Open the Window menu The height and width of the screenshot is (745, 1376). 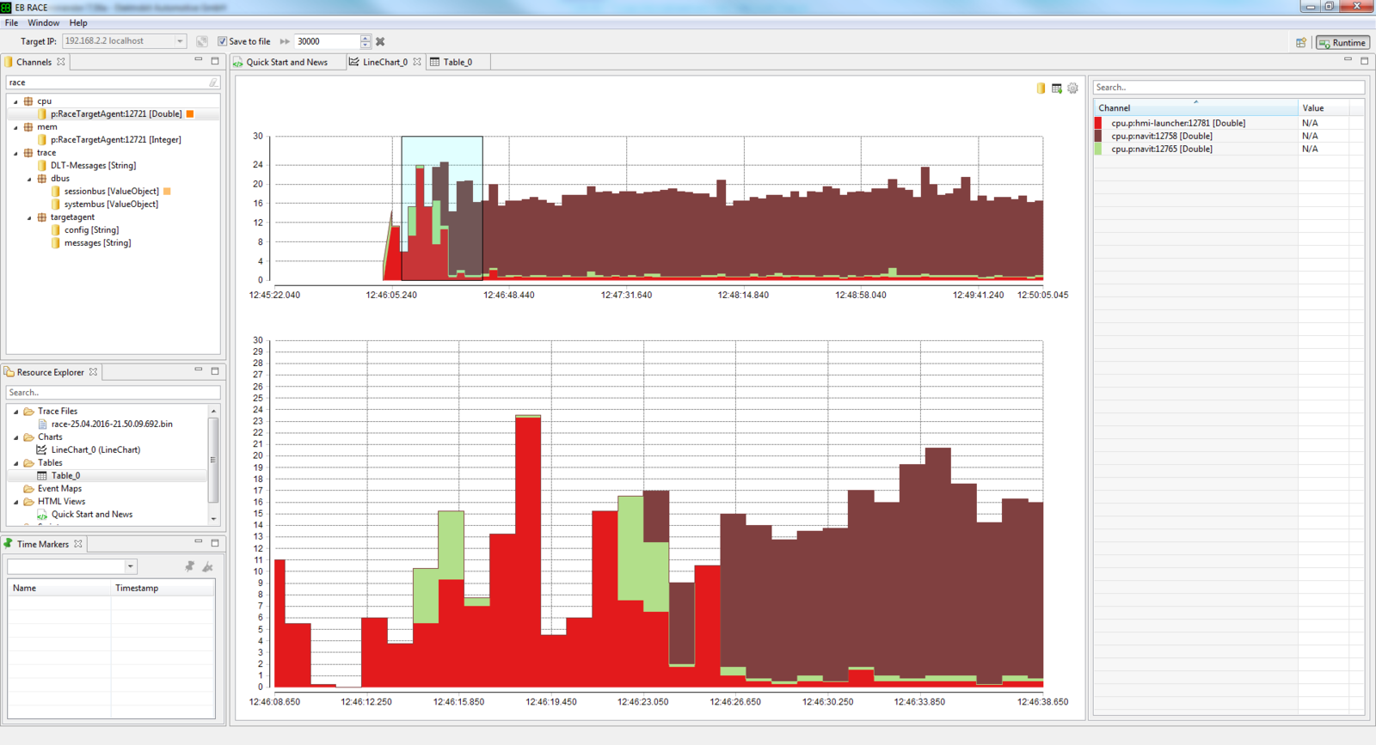43,23
